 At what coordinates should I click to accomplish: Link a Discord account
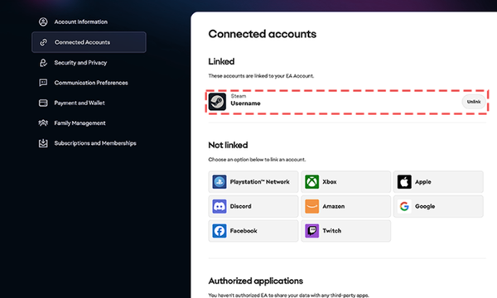coord(253,206)
